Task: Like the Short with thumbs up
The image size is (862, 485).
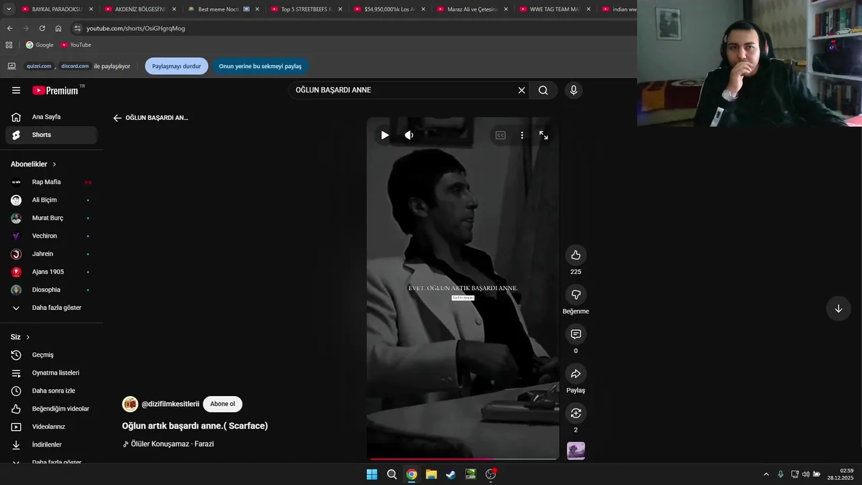Action: click(576, 255)
